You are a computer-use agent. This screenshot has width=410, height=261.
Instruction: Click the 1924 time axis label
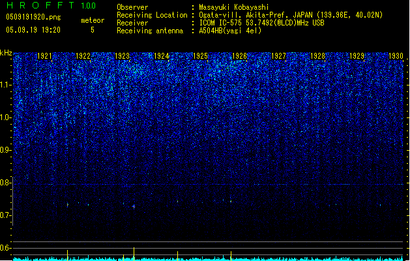click(x=162, y=56)
